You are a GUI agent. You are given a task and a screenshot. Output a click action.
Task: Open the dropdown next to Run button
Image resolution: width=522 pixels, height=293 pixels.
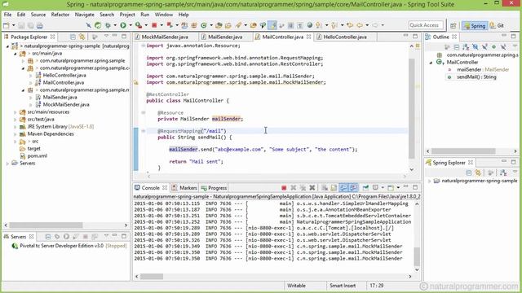(130, 25)
